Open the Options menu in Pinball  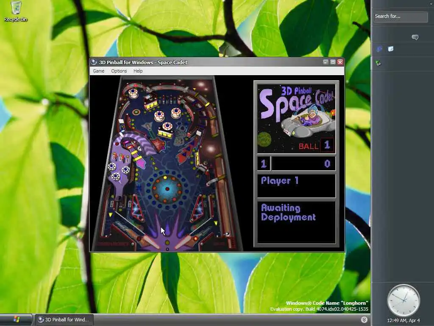click(x=119, y=71)
